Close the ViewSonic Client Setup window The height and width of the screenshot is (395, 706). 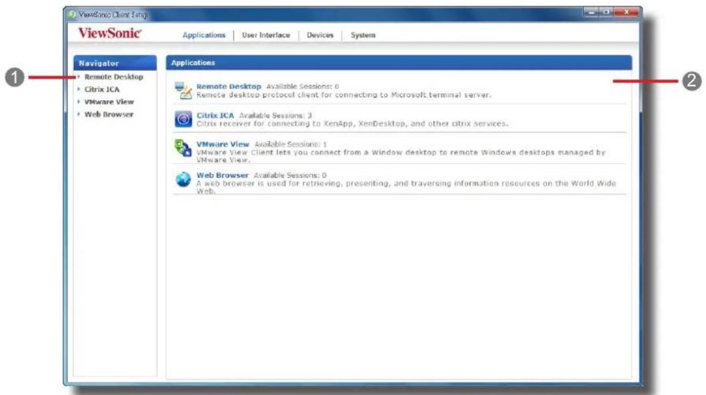(626, 12)
